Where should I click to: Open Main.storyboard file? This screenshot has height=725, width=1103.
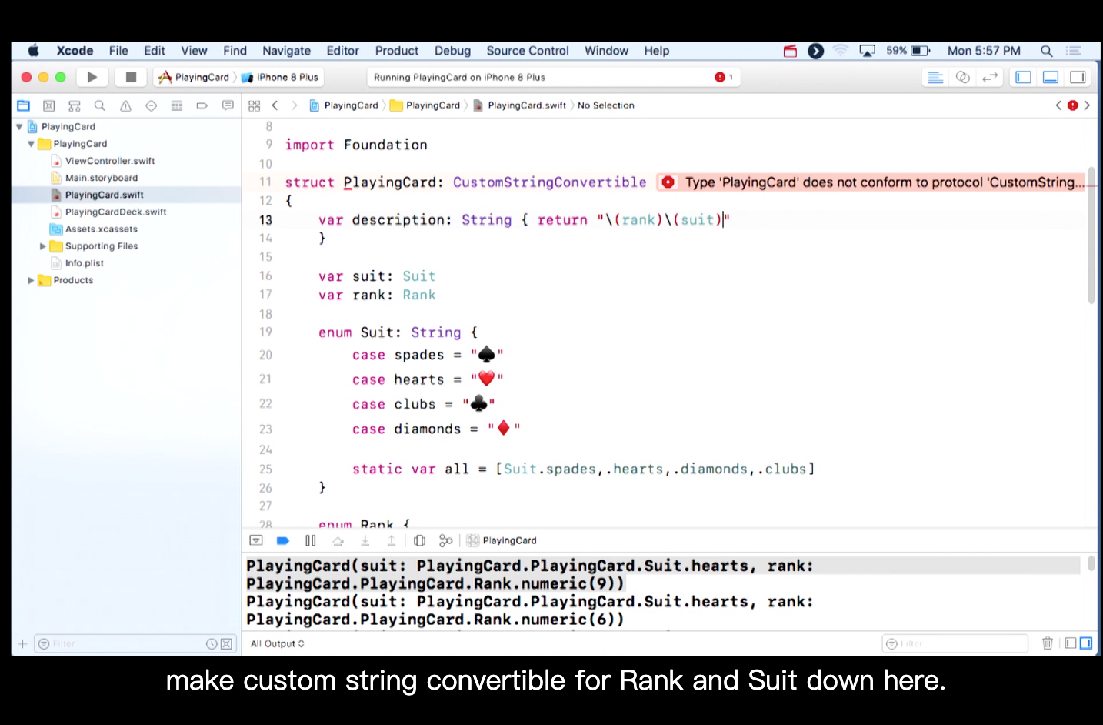coord(102,178)
